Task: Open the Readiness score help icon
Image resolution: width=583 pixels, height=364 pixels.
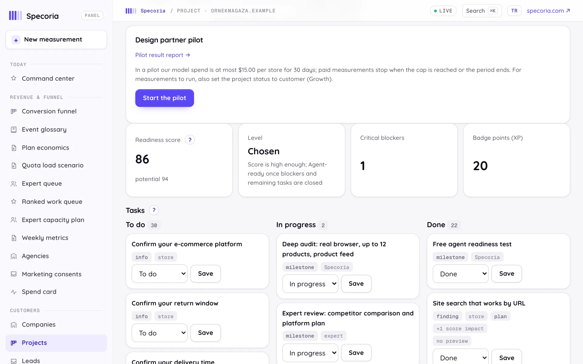Action: pos(190,140)
